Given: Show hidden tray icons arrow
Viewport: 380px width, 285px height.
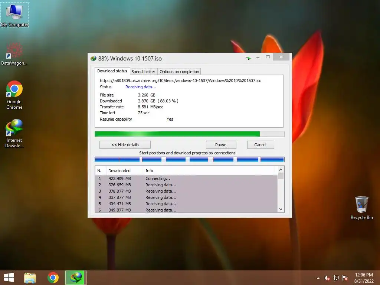Looking at the screenshot, I should coord(318,278).
